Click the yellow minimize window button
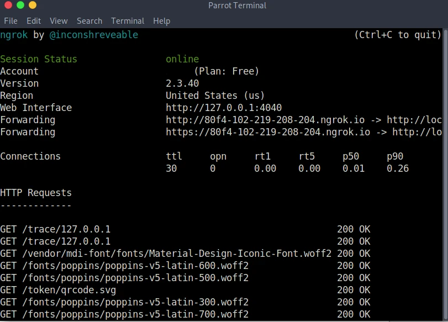Viewport: 448px width, 322px height. (x=33, y=6)
